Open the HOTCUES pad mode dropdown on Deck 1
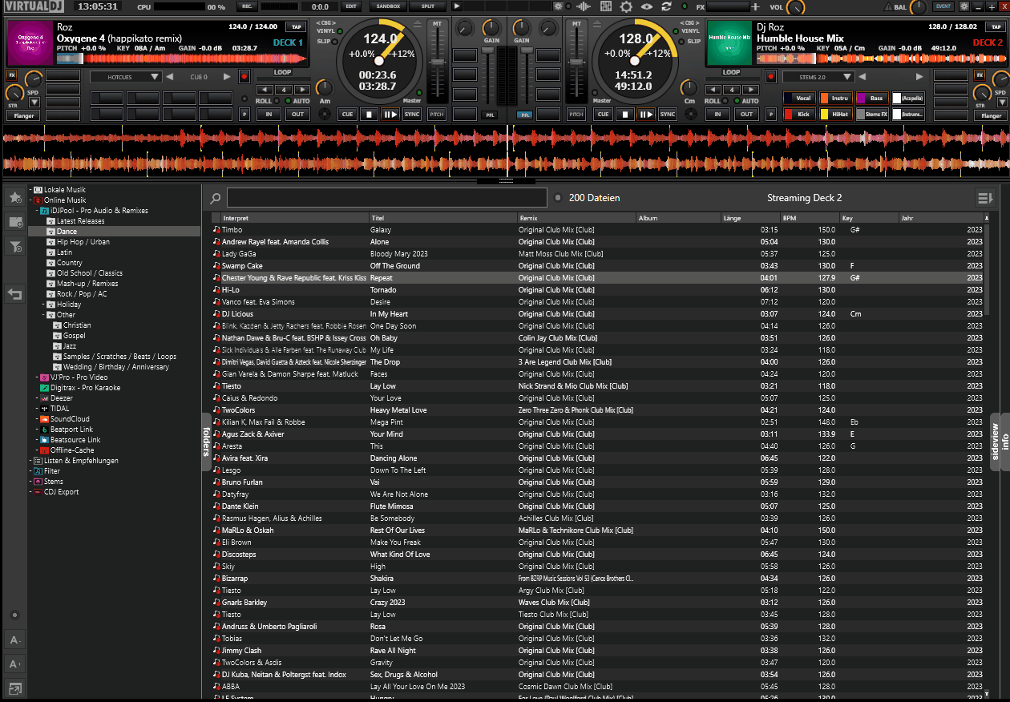 [125, 77]
